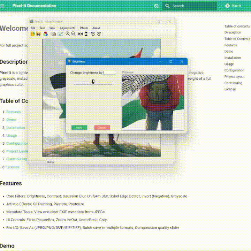
Task: Click the Main Window app icon
Action: (x=31, y=22)
